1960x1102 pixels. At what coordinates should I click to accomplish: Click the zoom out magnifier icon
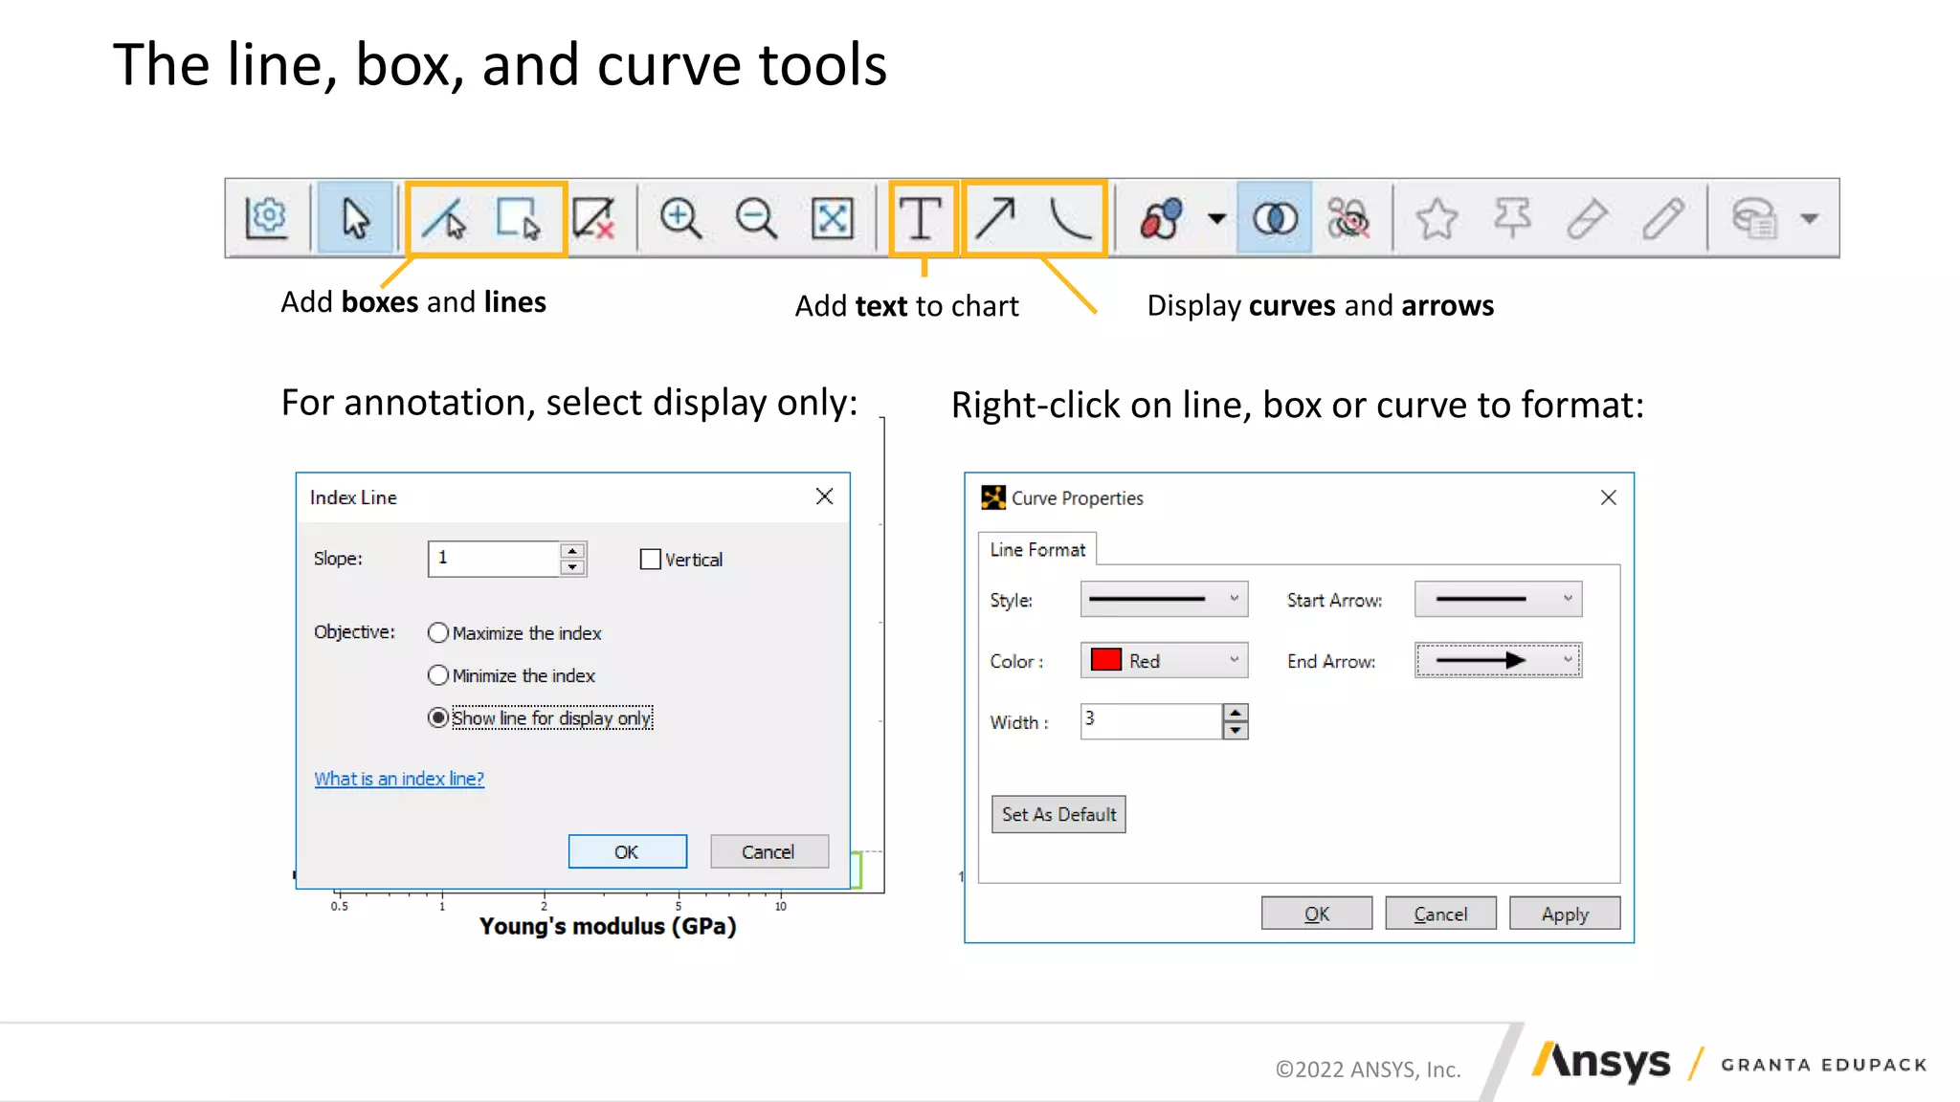[x=756, y=218]
